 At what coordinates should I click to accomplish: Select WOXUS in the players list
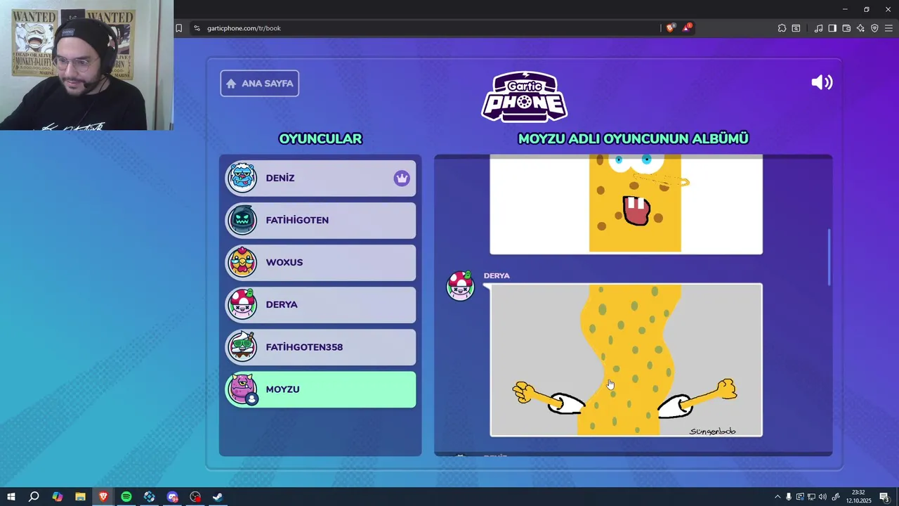click(320, 262)
